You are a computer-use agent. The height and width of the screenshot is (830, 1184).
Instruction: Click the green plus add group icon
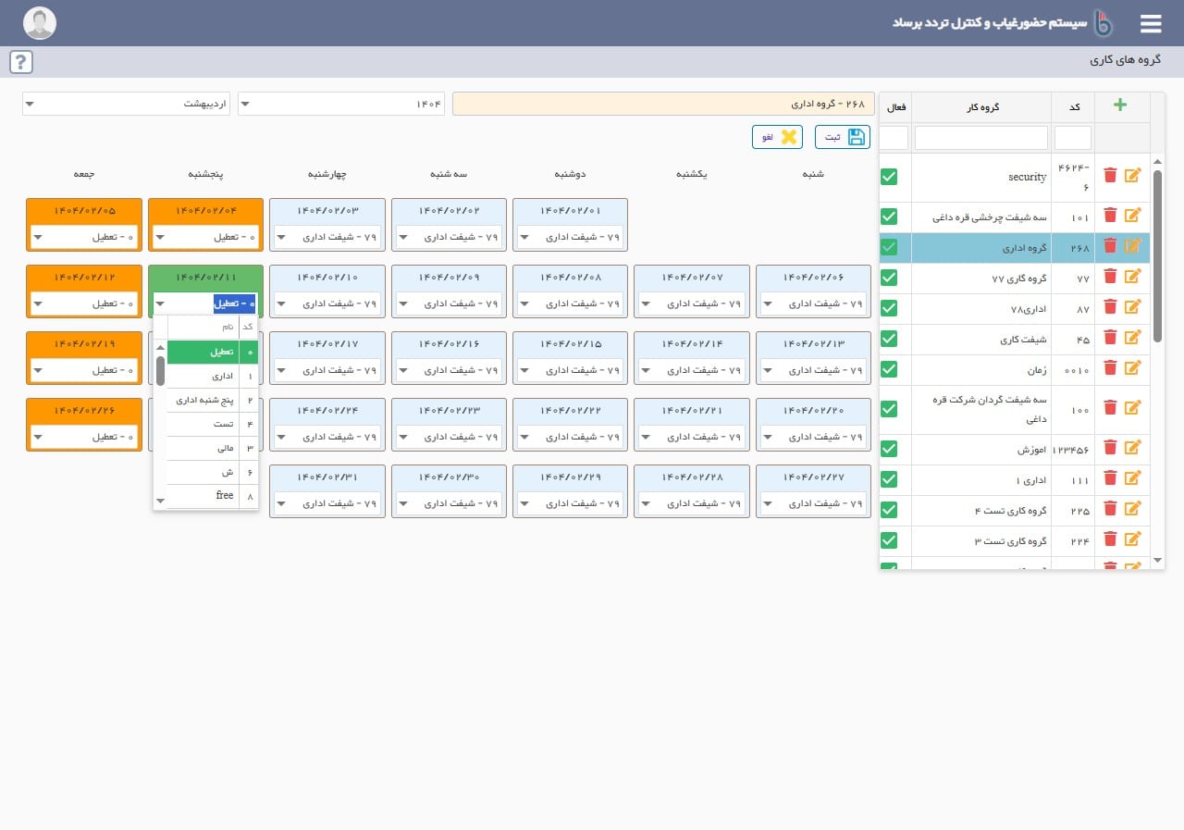1119,105
